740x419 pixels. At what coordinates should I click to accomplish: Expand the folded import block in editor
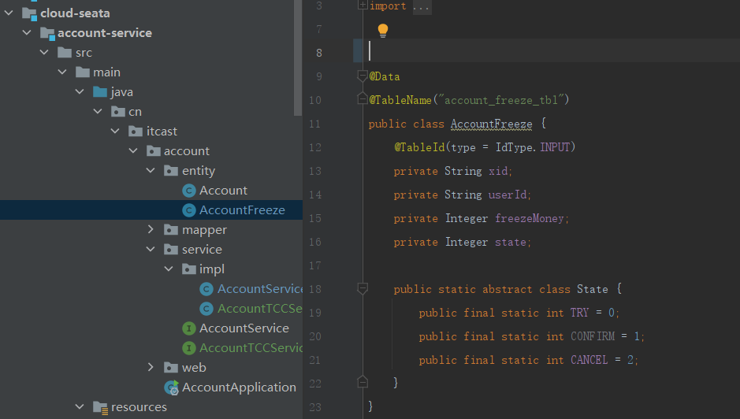[363, 6]
